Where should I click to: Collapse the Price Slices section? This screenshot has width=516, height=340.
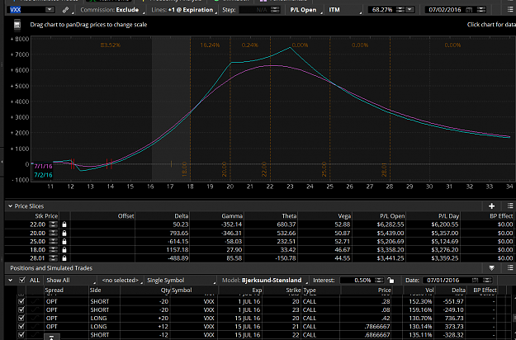click(10, 206)
